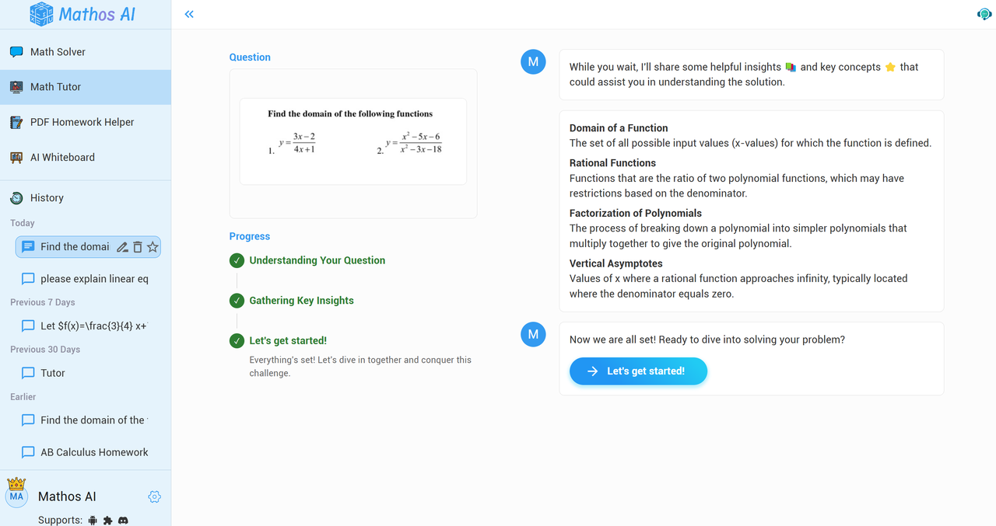The width and height of the screenshot is (996, 526).
Task: Star the selected 'Find the domai' chat
Action: (153, 247)
